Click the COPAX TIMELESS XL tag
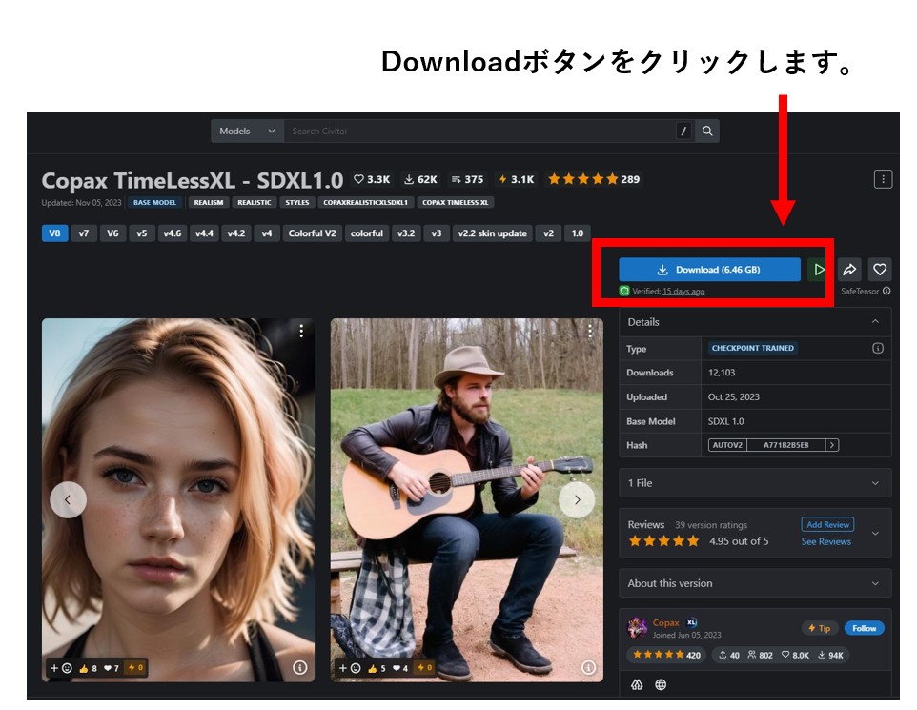Viewport: 917px width, 710px height. [455, 202]
